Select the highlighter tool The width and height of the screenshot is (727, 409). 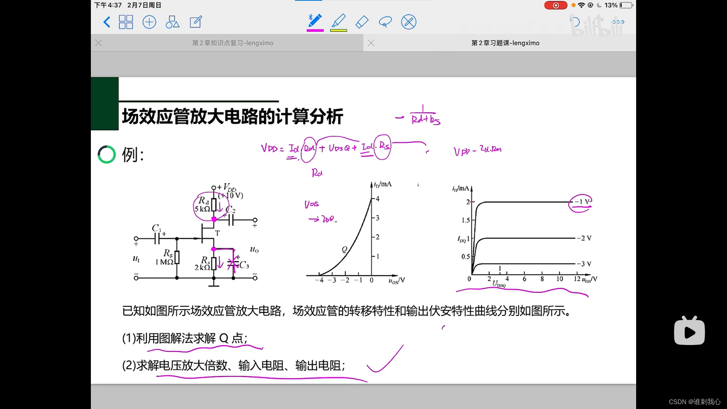[x=339, y=20]
